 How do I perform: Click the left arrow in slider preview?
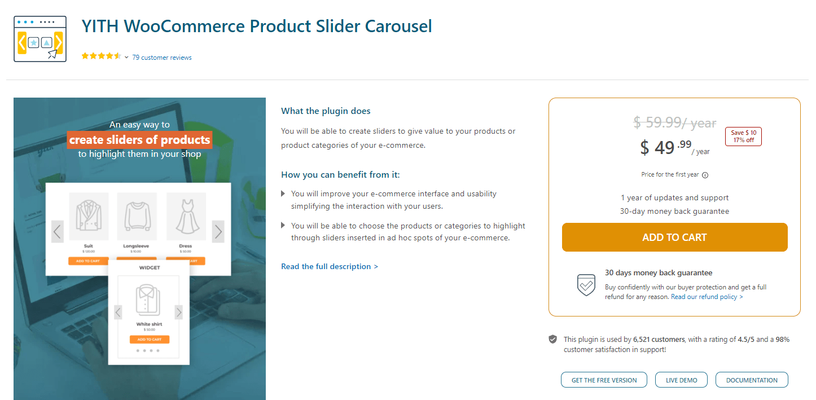click(x=57, y=231)
